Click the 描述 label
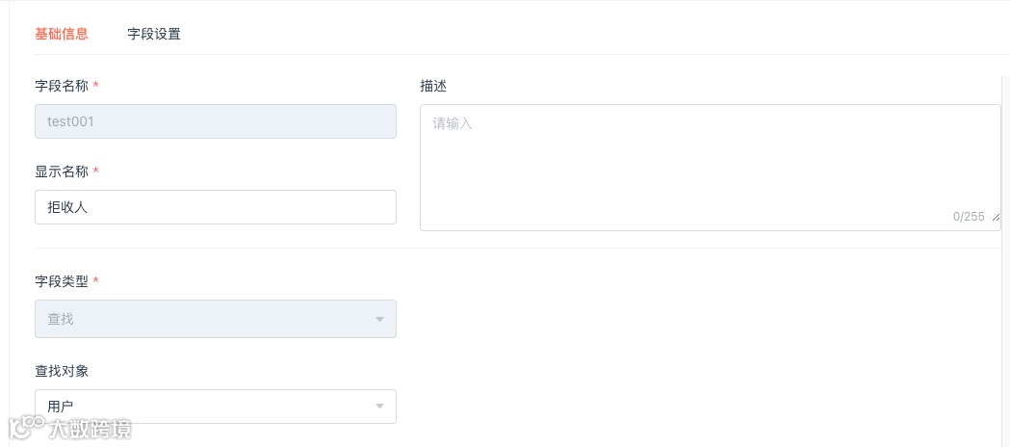Image resolution: width=1010 pixels, height=447 pixels. coord(433,86)
